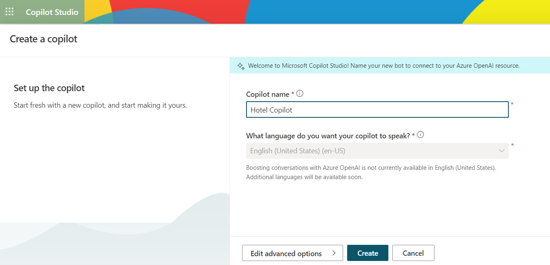
Task: Click the info icon beside the language question
Action: point(420,135)
